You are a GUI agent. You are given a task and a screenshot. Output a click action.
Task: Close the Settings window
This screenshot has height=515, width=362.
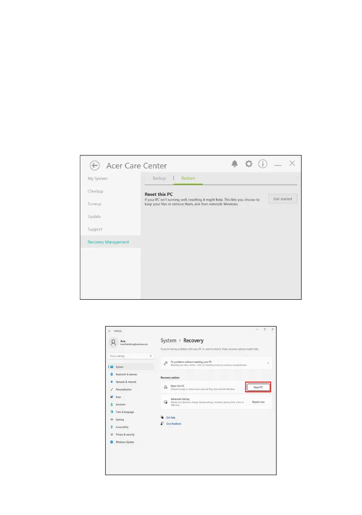pyautogui.click(x=273, y=329)
